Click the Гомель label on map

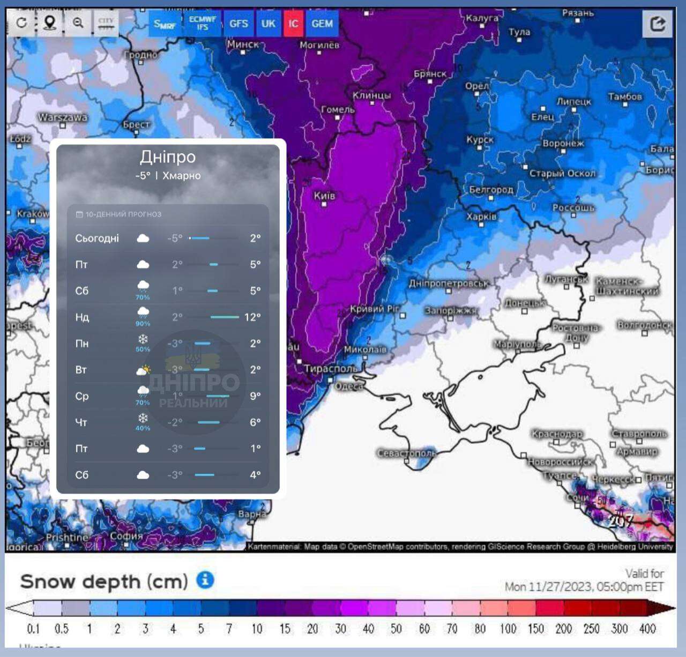point(338,109)
